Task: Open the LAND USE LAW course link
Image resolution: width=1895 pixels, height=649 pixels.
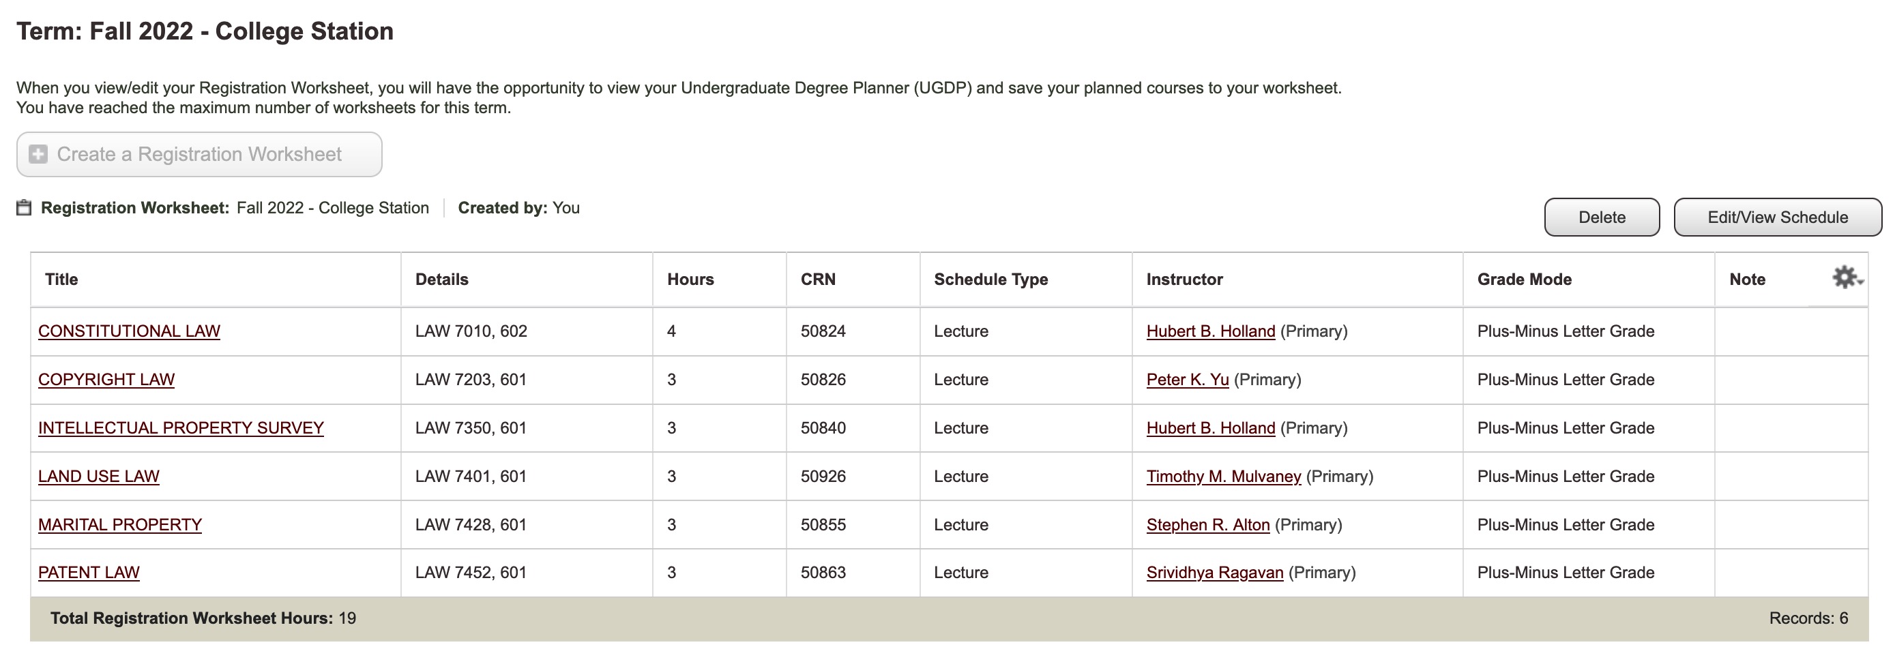Action: [98, 476]
